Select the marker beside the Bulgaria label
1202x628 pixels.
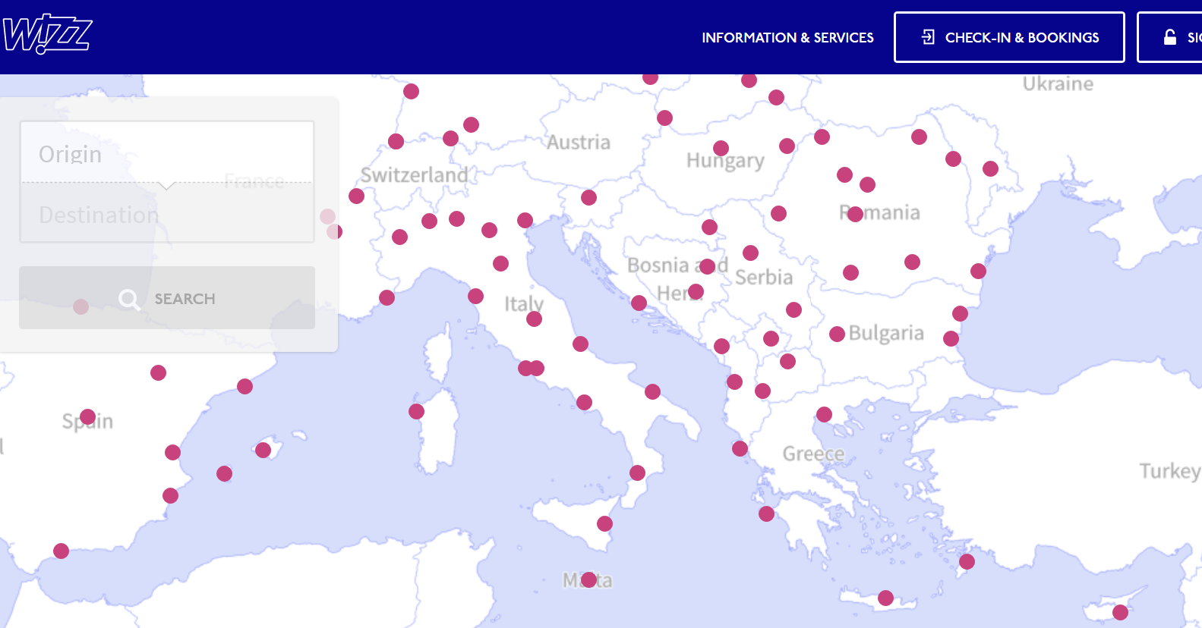[x=837, y=334]
